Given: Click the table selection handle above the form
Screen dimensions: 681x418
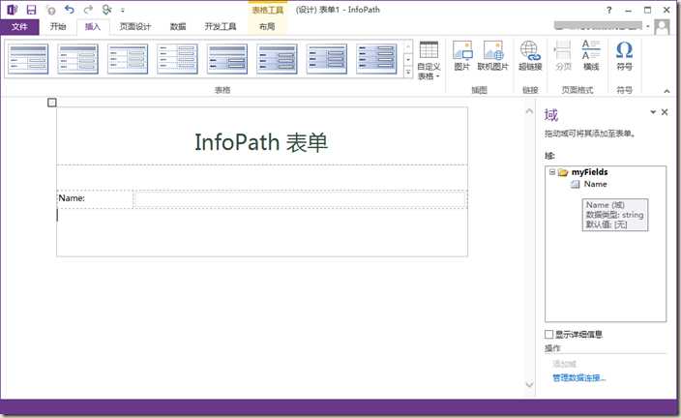Looking at the screenshot, I should pyautogui.click(x=52, y=103).
